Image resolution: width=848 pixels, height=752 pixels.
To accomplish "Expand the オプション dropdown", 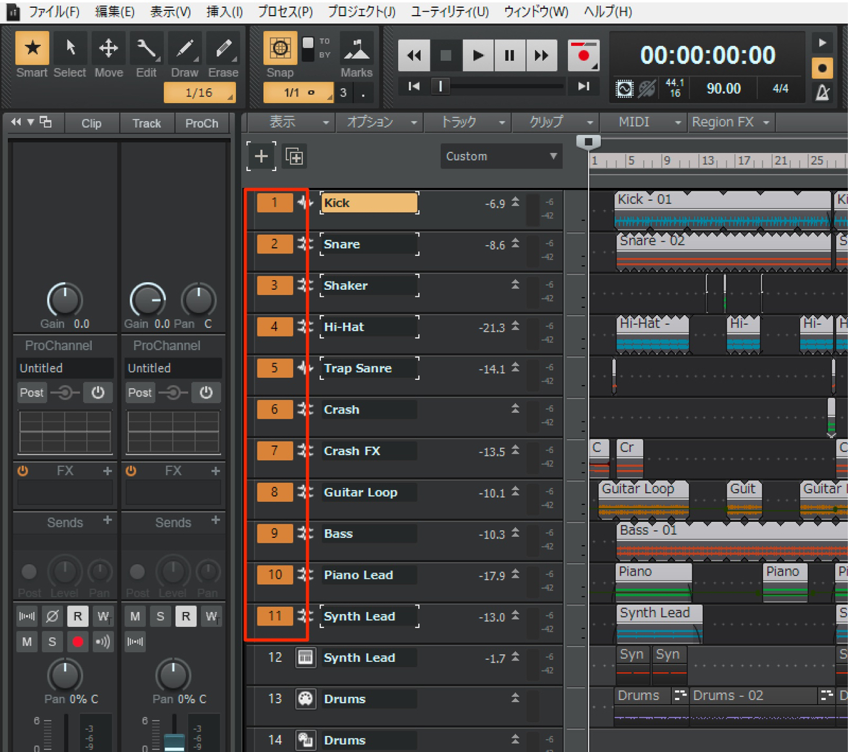I will point(379,122).
